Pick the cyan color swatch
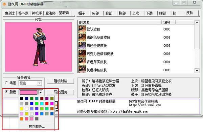 [x=42, y=104]
